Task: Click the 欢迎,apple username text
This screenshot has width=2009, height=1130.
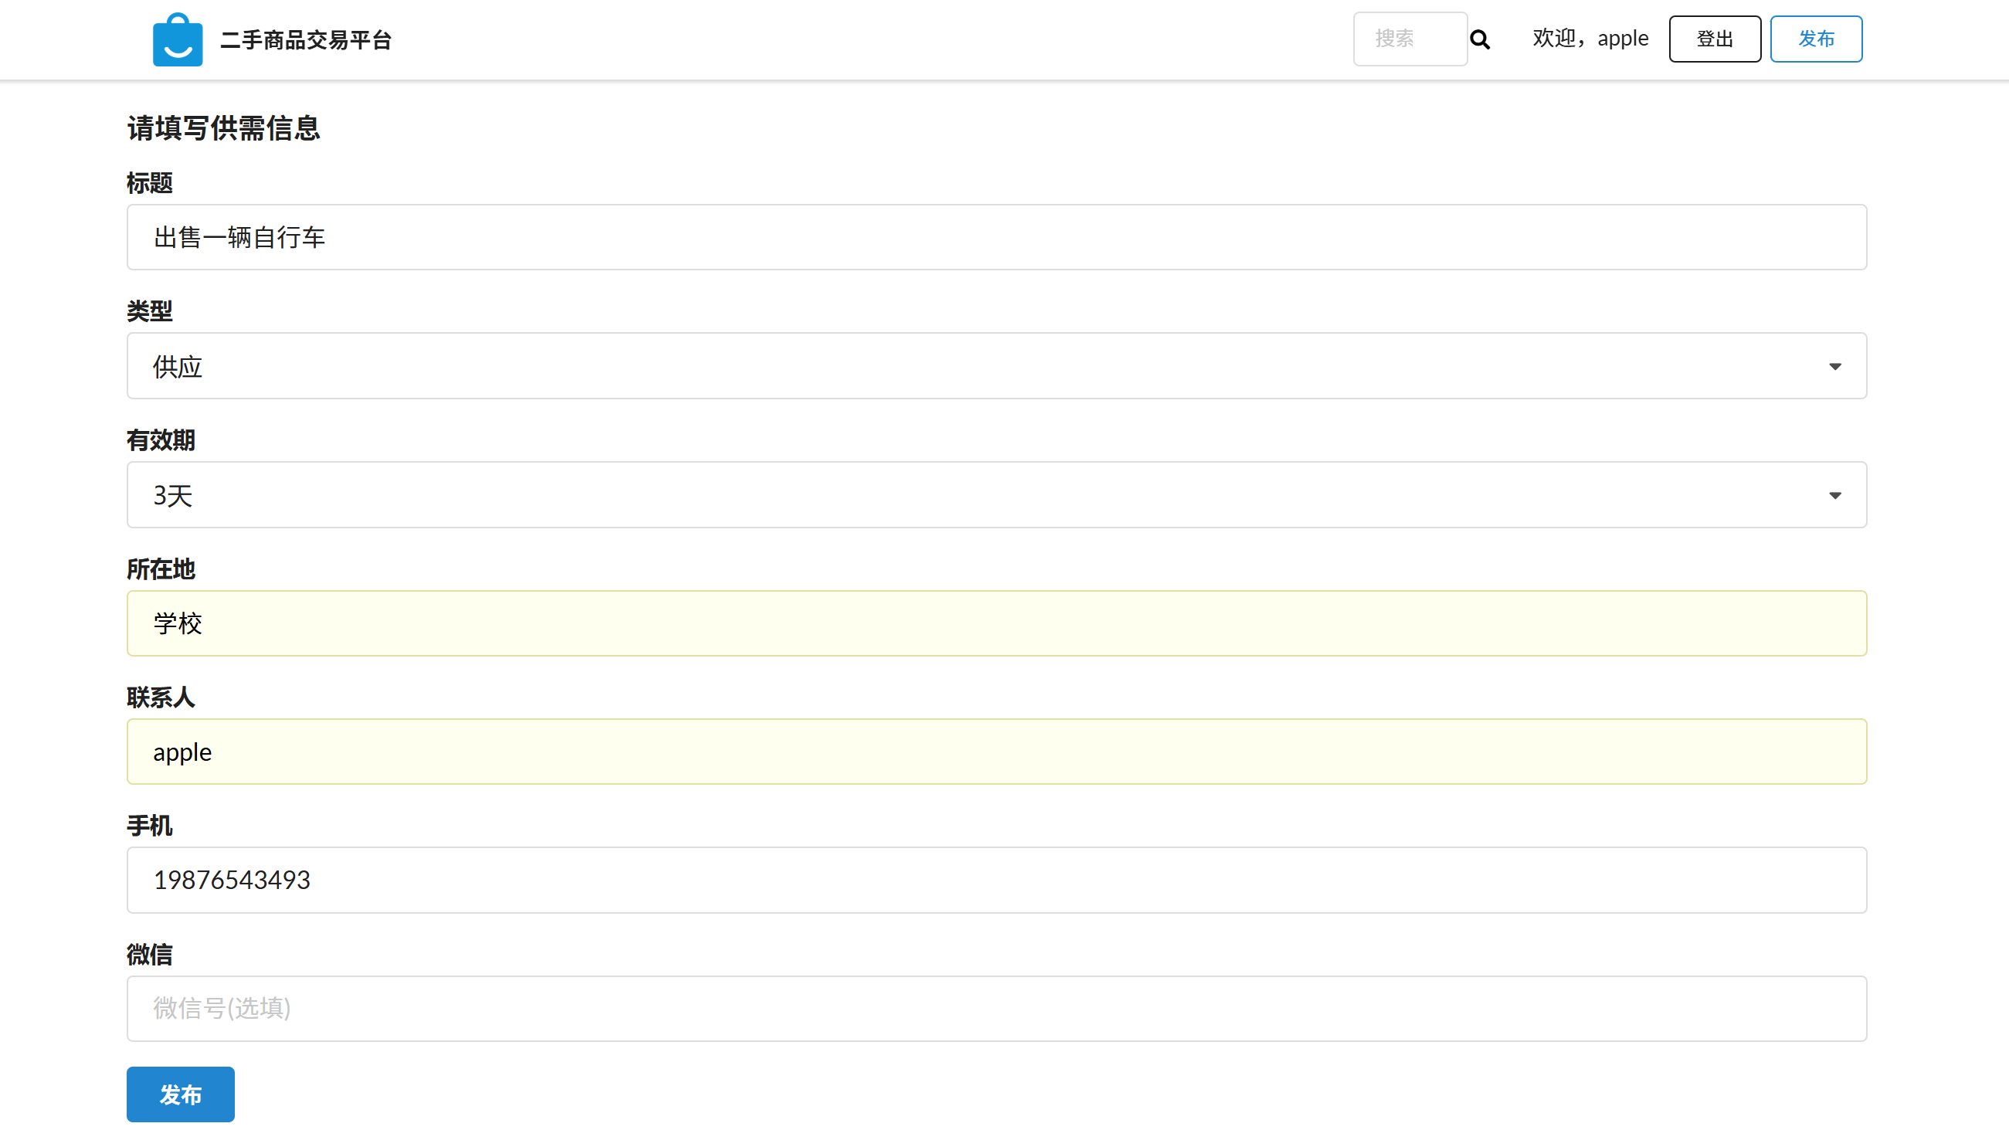Action: pos(1590,38)
